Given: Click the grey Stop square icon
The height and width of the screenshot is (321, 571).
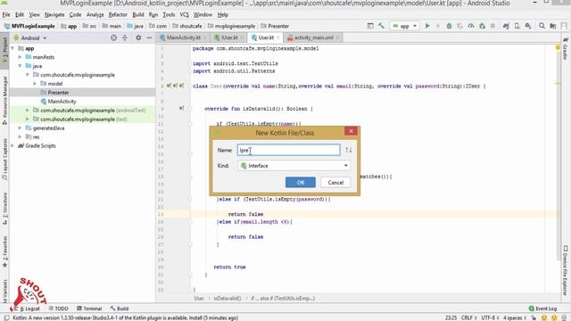Looking at the screenshot, I should pos(492,26).
